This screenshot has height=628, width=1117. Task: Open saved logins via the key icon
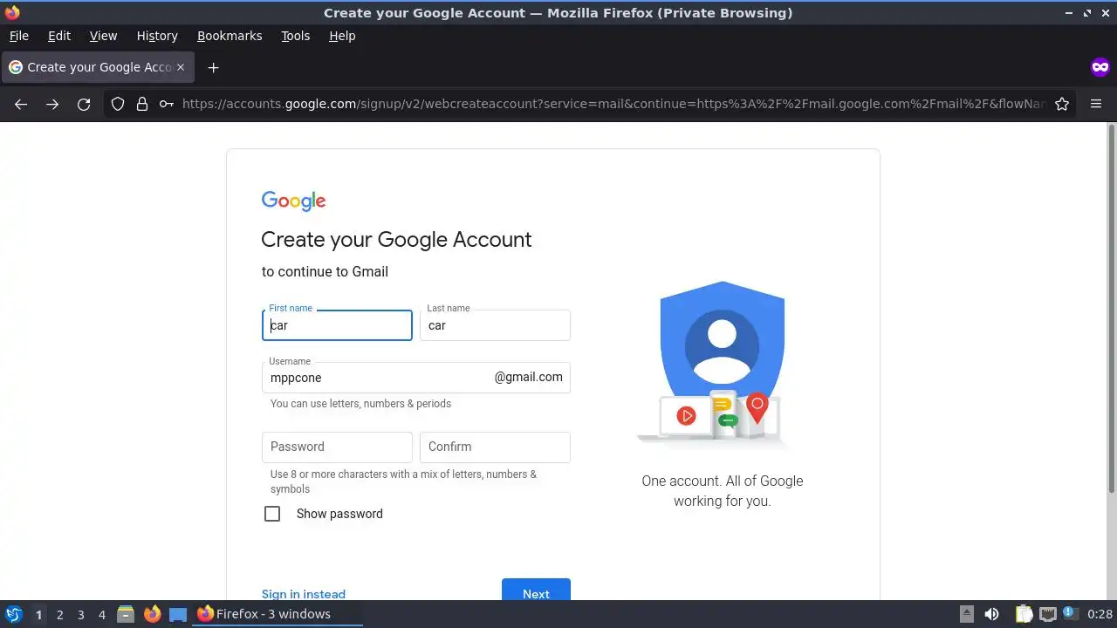pyautogui.click(x=166, y=104)
